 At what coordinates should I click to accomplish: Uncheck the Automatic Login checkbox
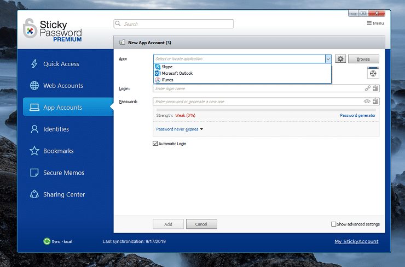[x=155, y=144]
